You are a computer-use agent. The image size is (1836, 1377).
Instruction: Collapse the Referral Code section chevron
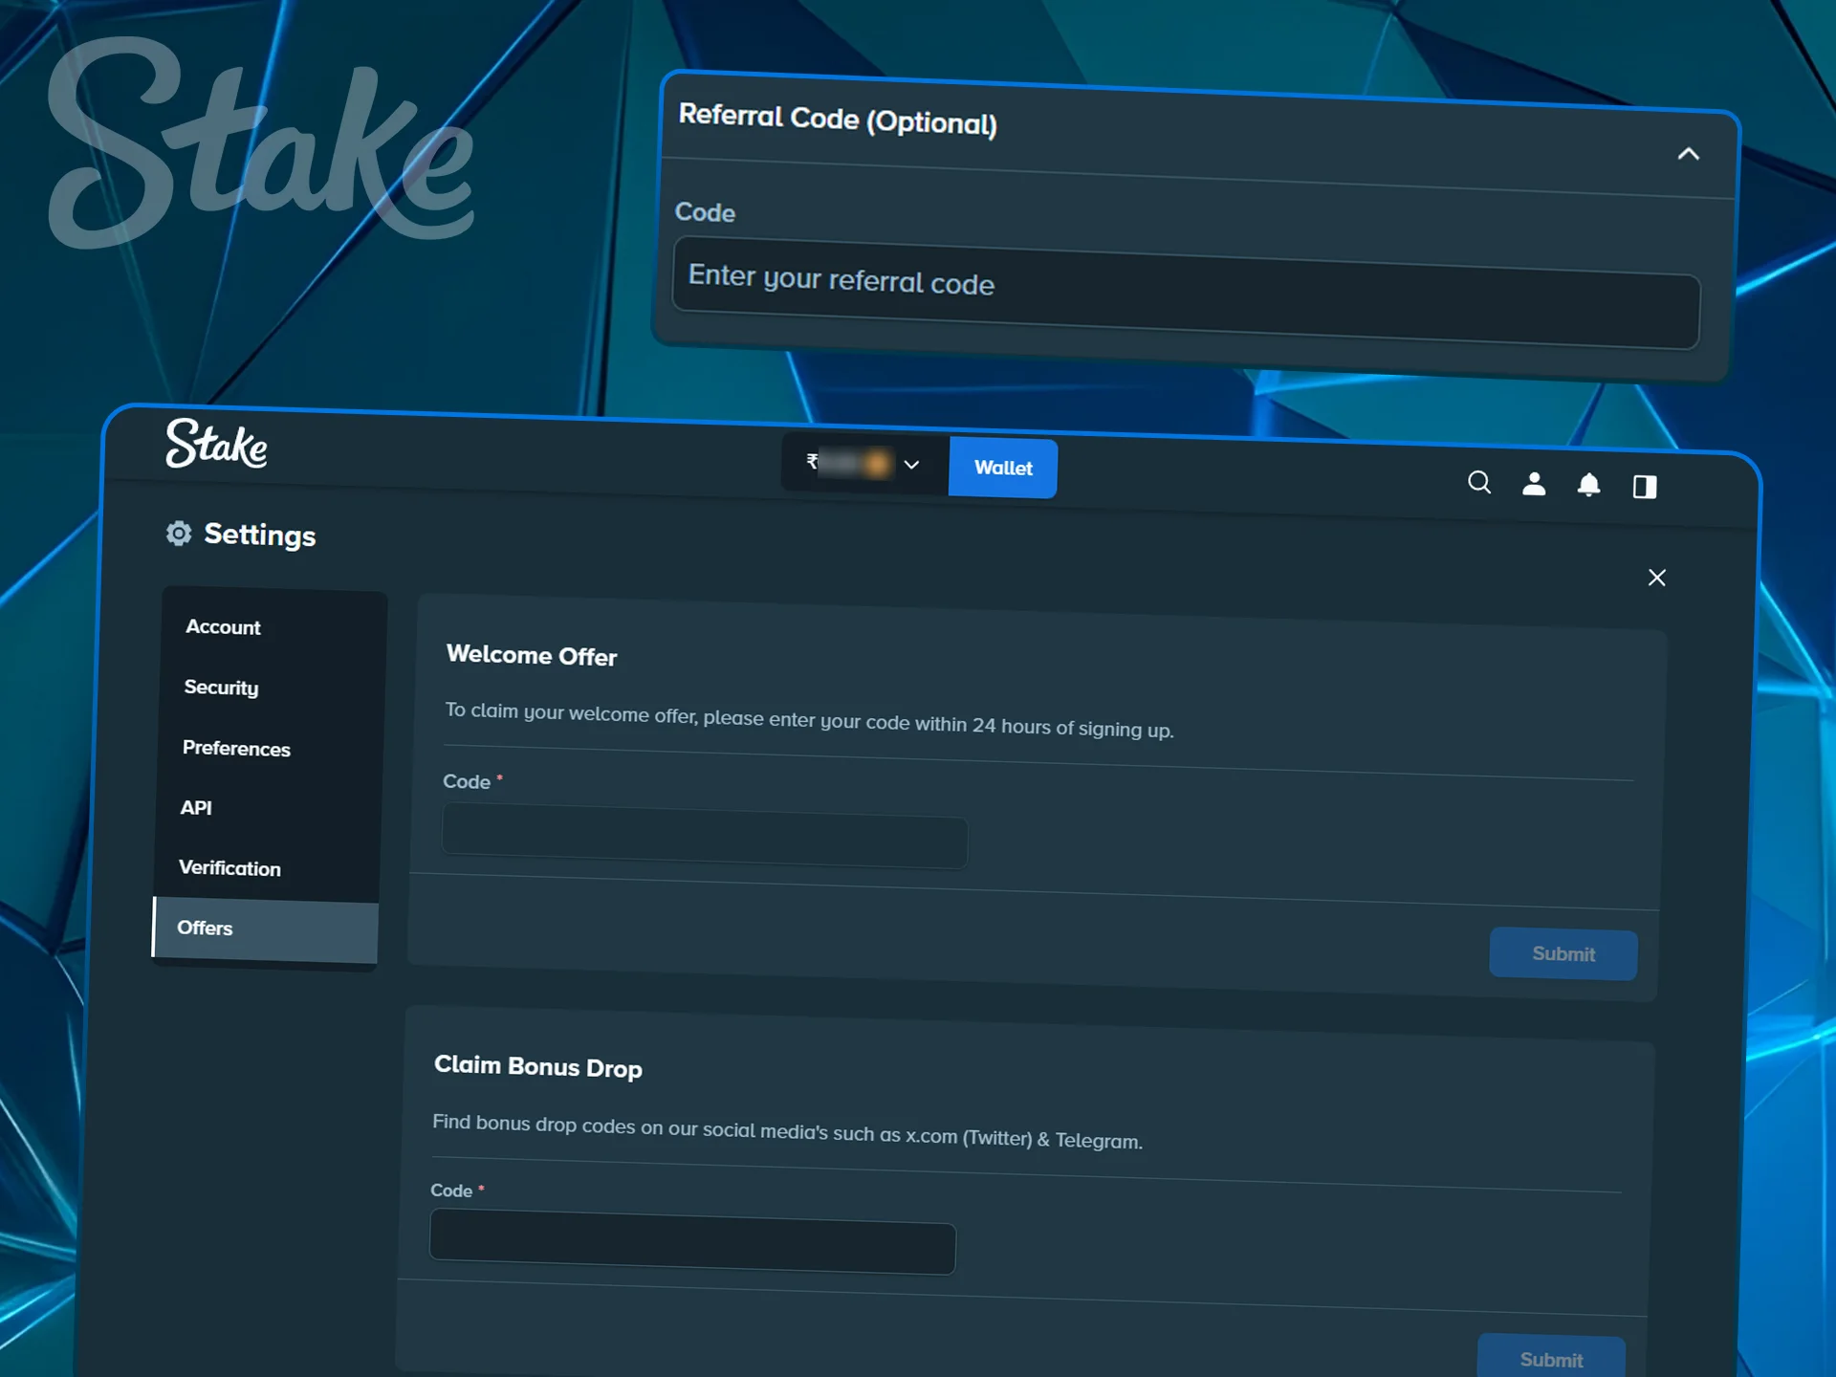tap(1689, 154)
